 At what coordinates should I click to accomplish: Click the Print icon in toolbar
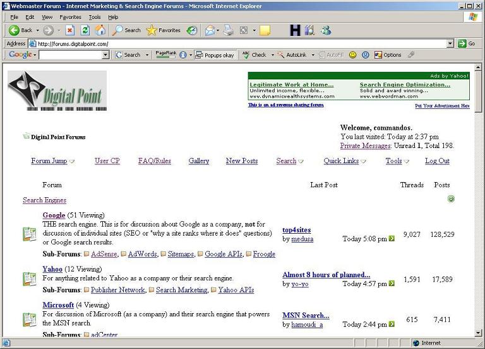229,30
